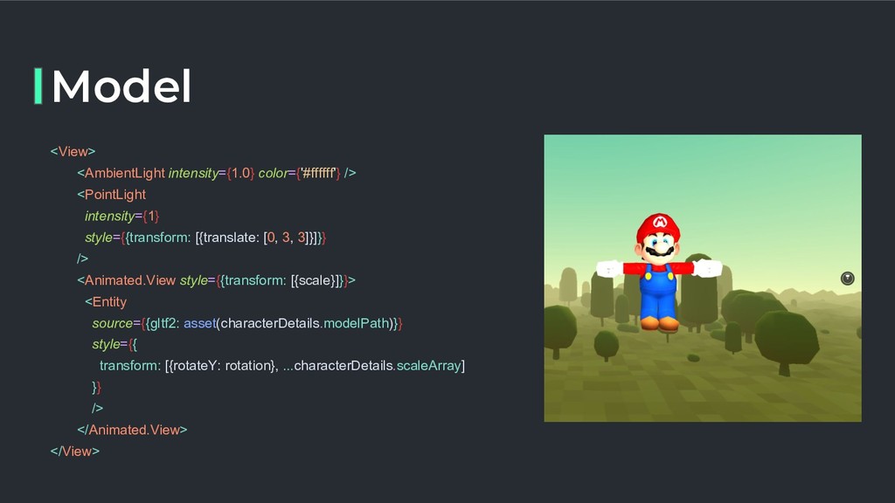Click the "intensity={1.0}" attribute

tap(212, 173)
